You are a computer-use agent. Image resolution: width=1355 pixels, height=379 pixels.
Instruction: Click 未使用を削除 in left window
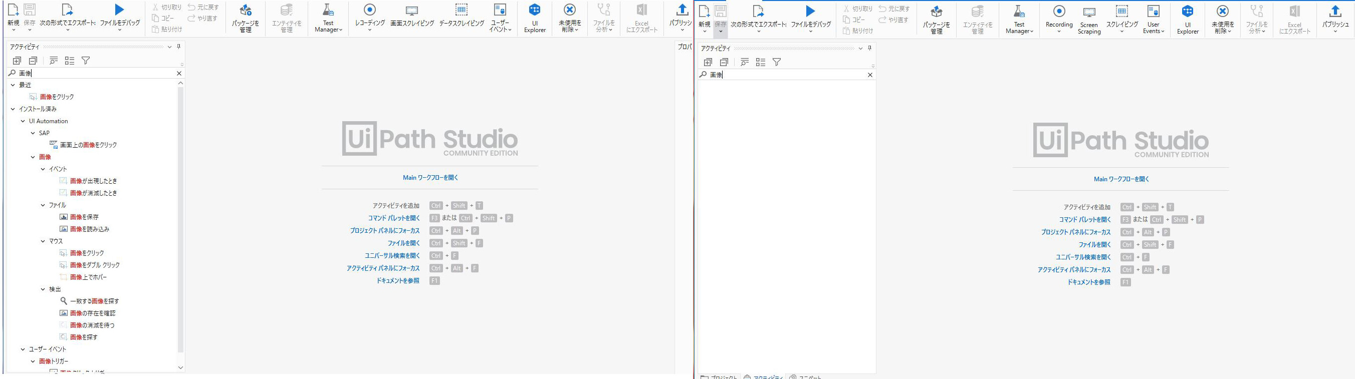coord(570,19)
